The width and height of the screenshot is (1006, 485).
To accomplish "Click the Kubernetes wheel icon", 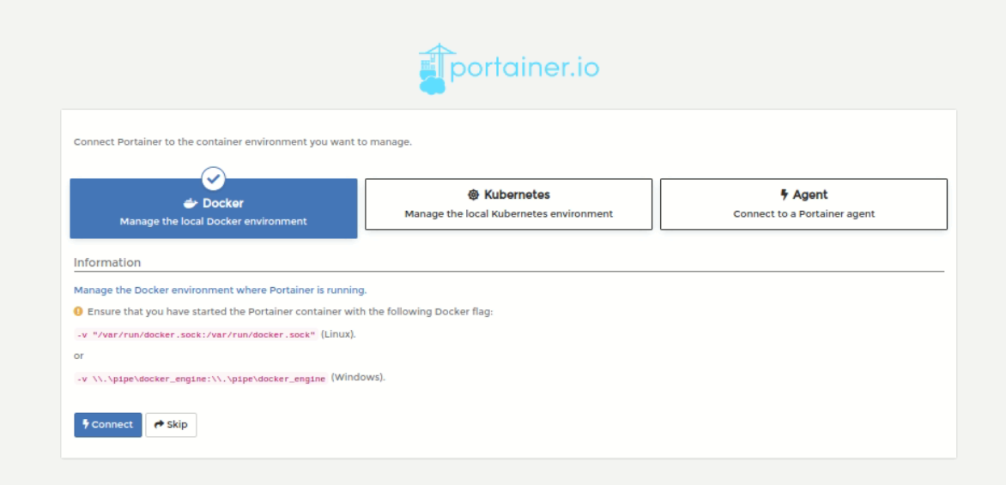I will pyautogui.click(x=473, y=195).
